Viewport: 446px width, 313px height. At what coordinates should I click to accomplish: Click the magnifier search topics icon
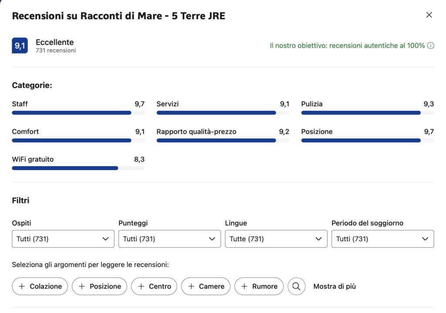pyautogui.click(x=296, y=286)
